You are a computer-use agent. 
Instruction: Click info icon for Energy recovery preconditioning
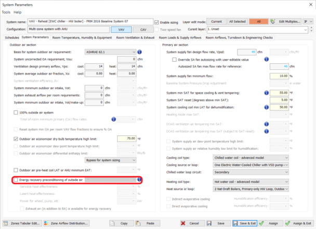[x=140, y=179]
